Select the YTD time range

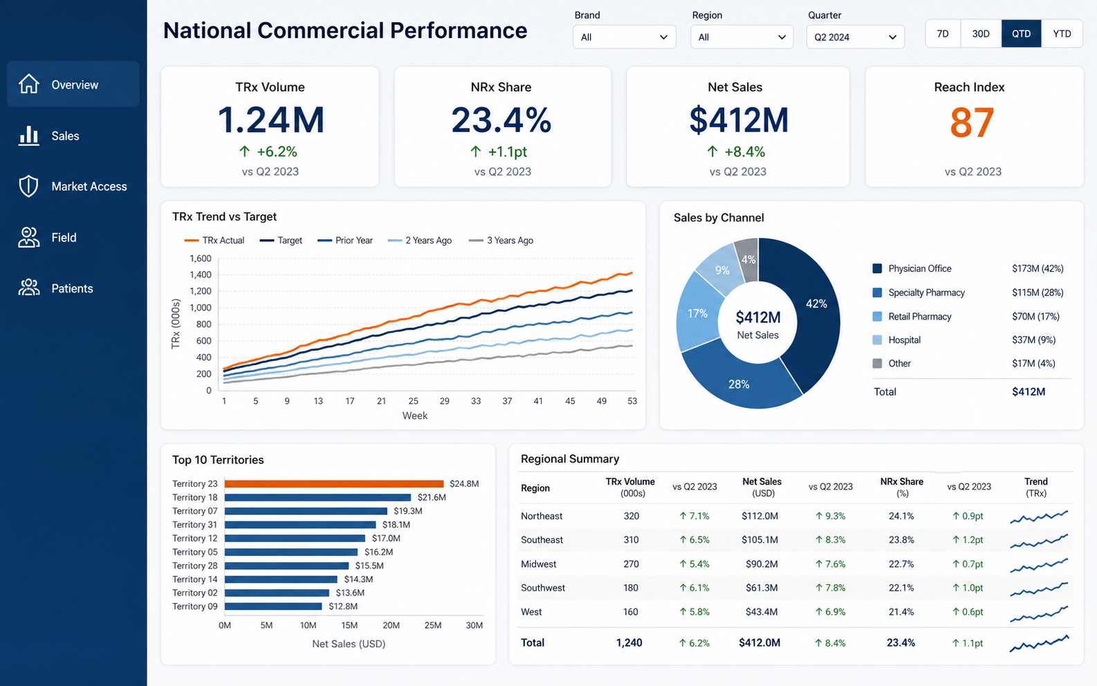(x=1062, y=33)
